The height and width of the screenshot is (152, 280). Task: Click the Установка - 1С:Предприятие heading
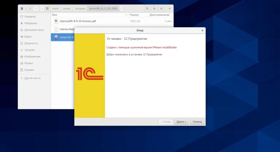[127, 39]
